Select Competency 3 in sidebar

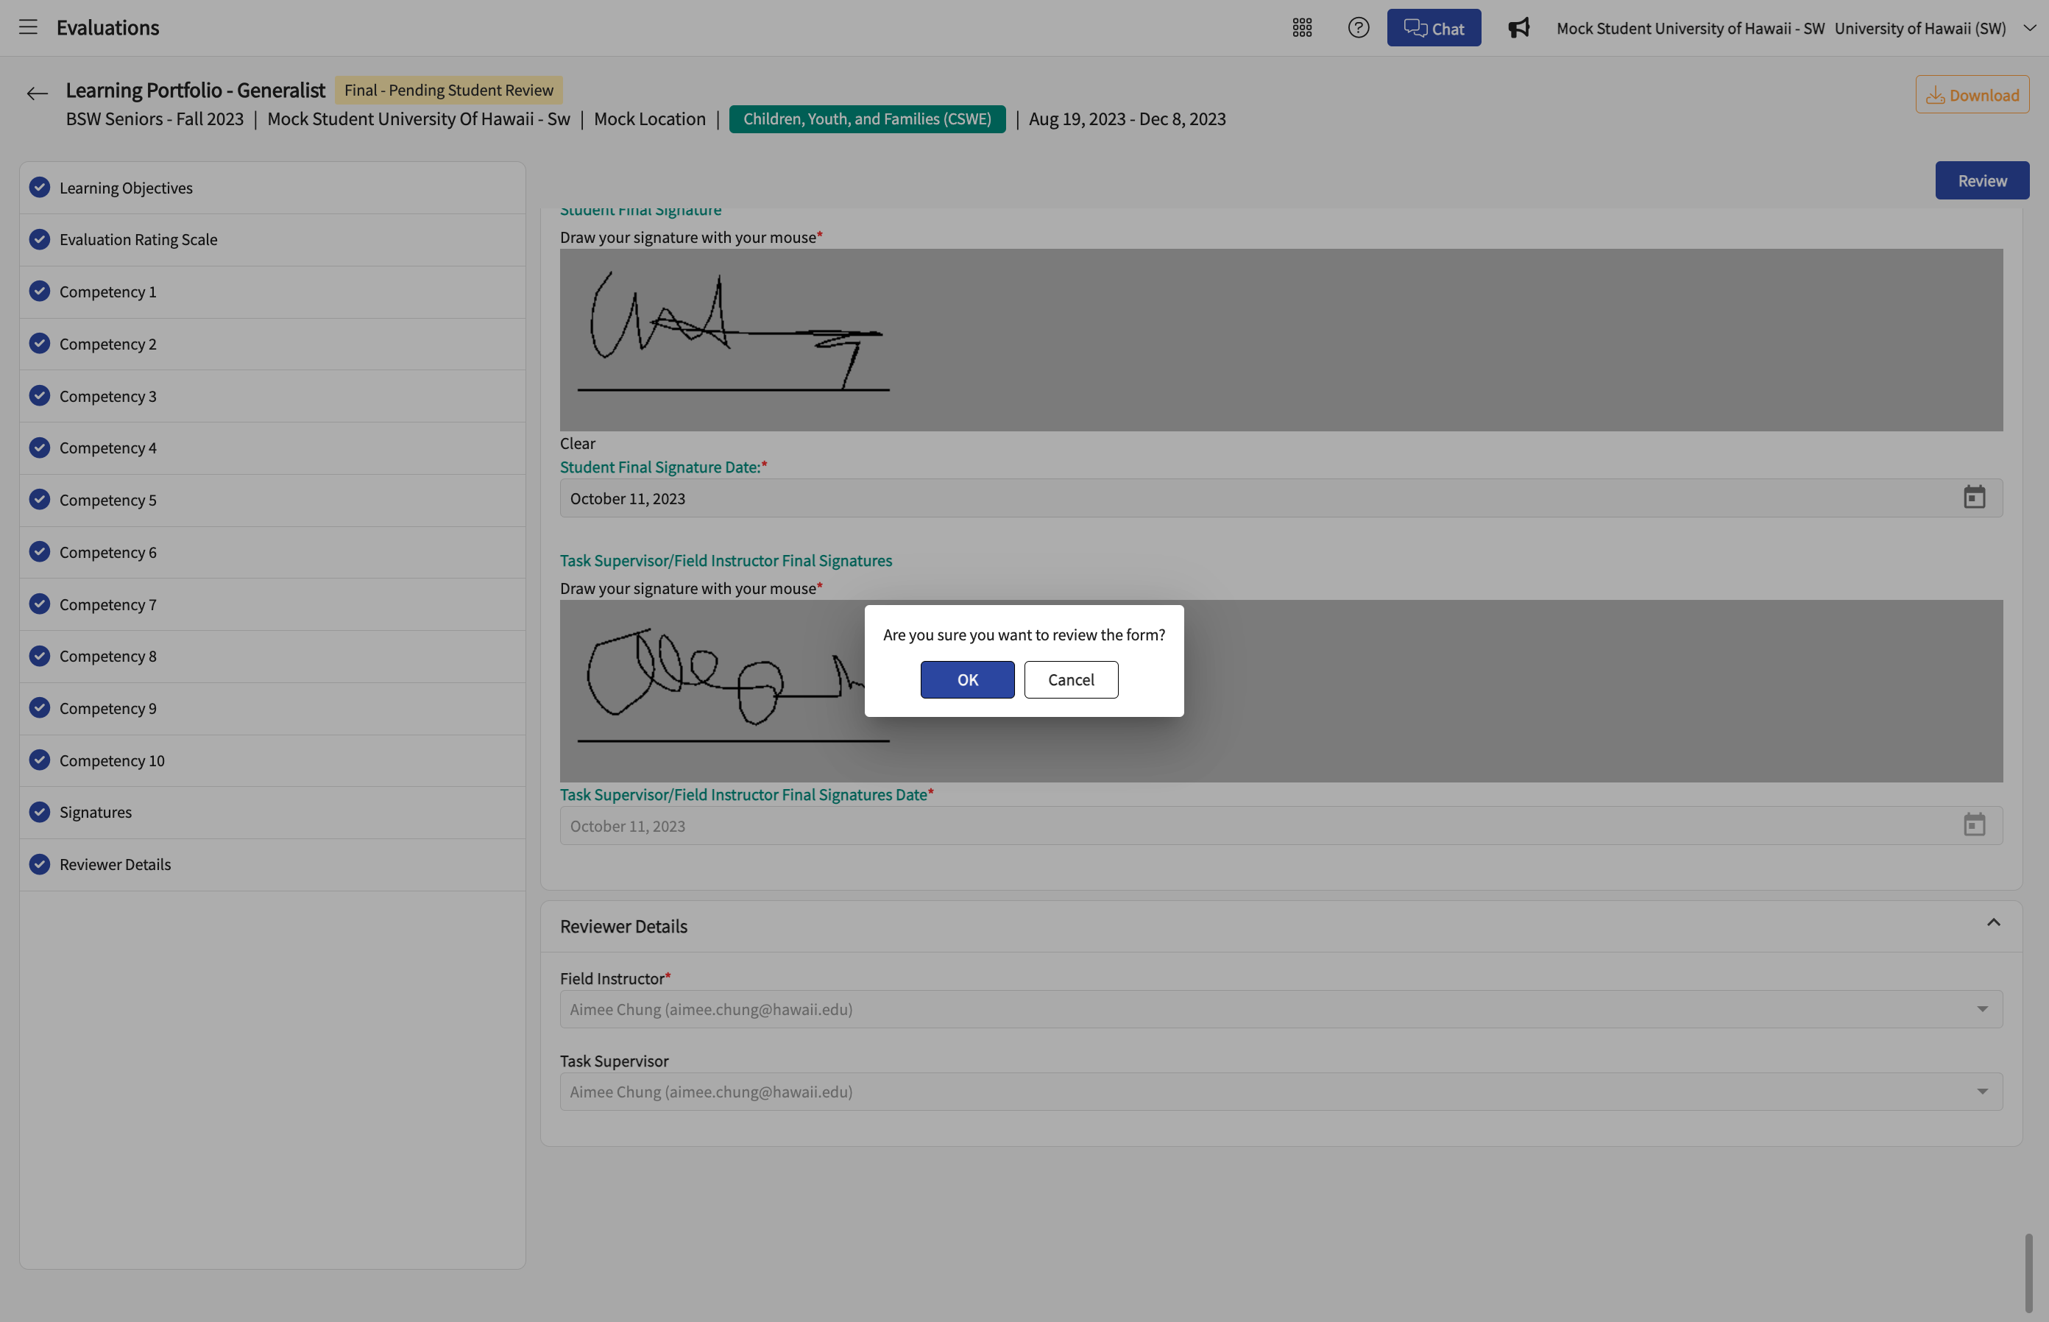(x=272, y=396)
